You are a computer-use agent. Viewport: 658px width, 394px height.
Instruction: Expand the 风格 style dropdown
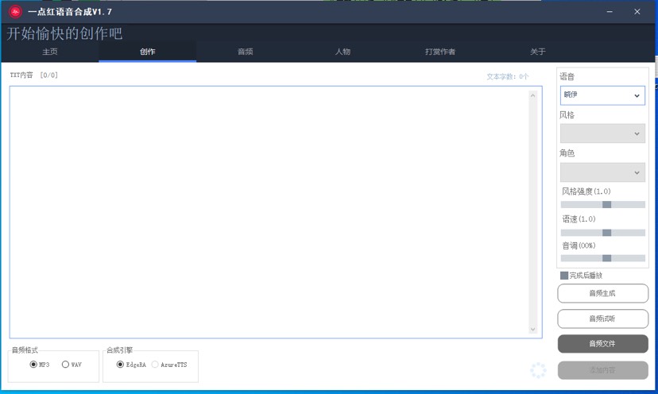point(602,133)
